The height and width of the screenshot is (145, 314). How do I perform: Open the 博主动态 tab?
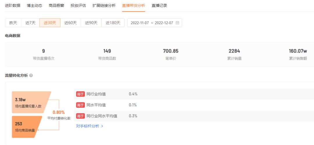point(34,6)
